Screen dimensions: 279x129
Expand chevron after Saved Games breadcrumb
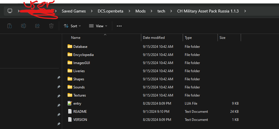(92, 11)
